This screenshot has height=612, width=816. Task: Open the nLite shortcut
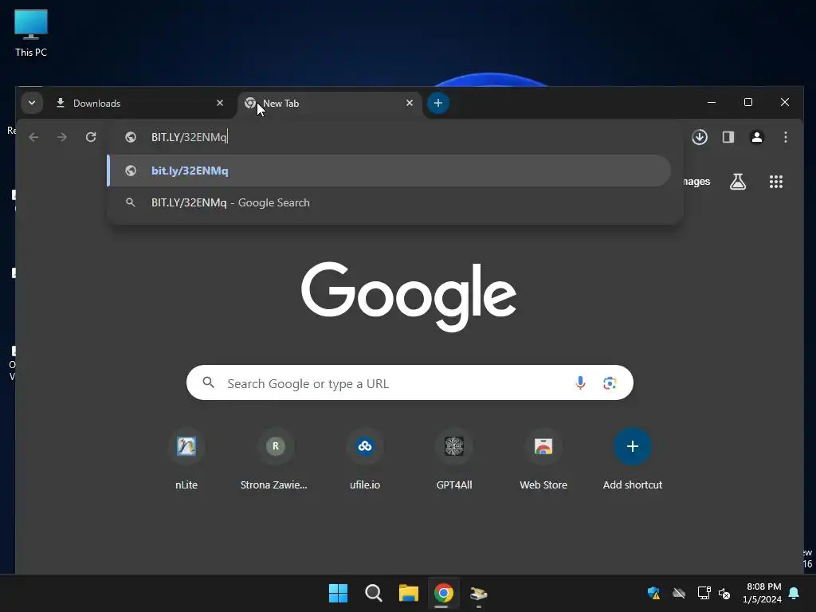(x=186, y=460)
